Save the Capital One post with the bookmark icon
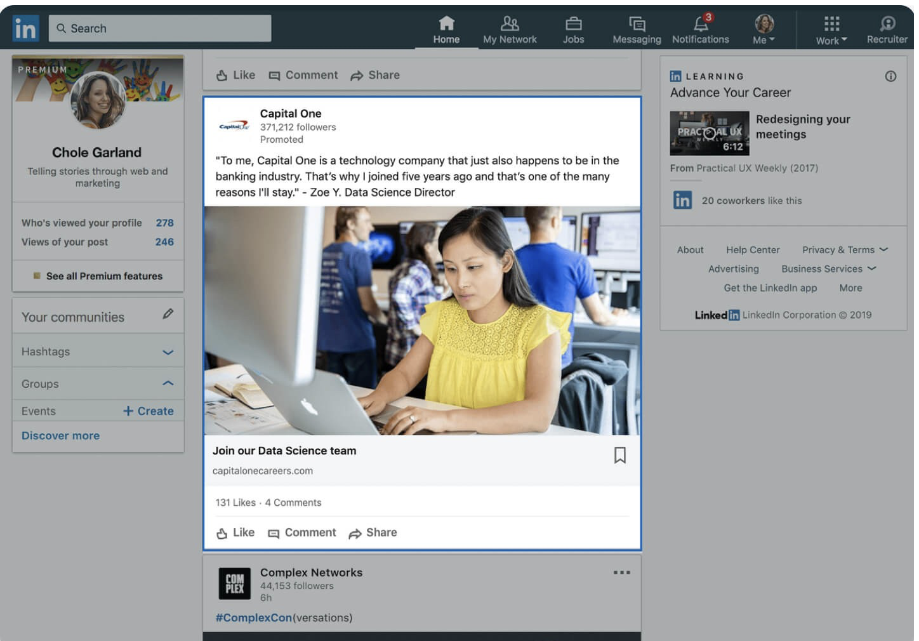 click(x=620, y=455)
